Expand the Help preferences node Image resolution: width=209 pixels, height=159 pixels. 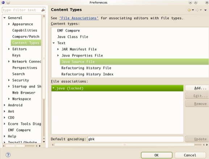coord(5,136)
